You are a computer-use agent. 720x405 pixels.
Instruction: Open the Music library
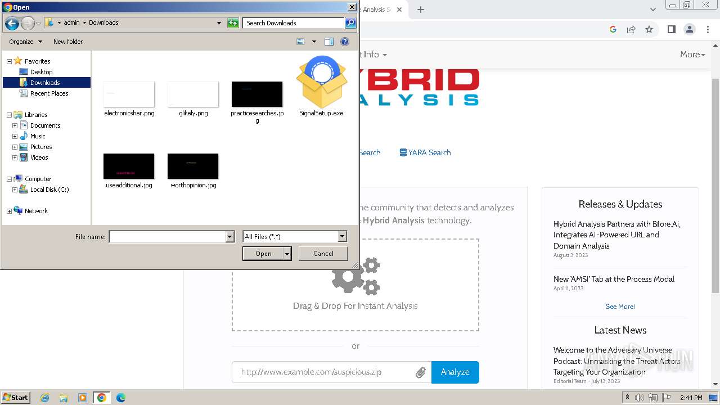[38, 136]
